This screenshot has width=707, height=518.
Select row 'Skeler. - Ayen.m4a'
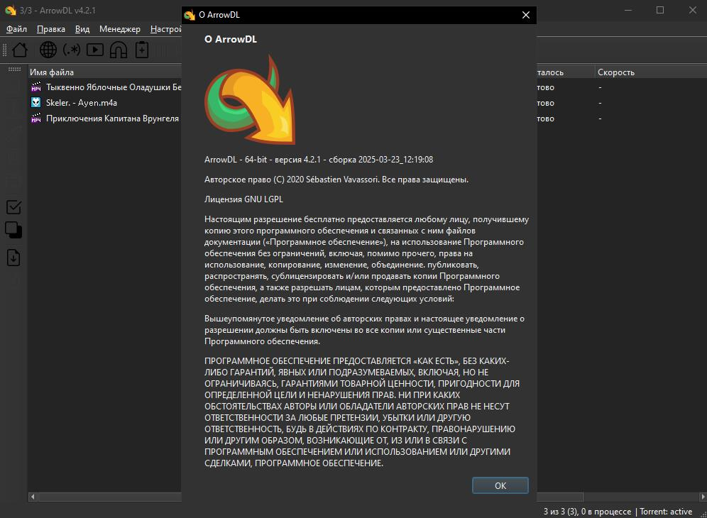click(104, 103)
